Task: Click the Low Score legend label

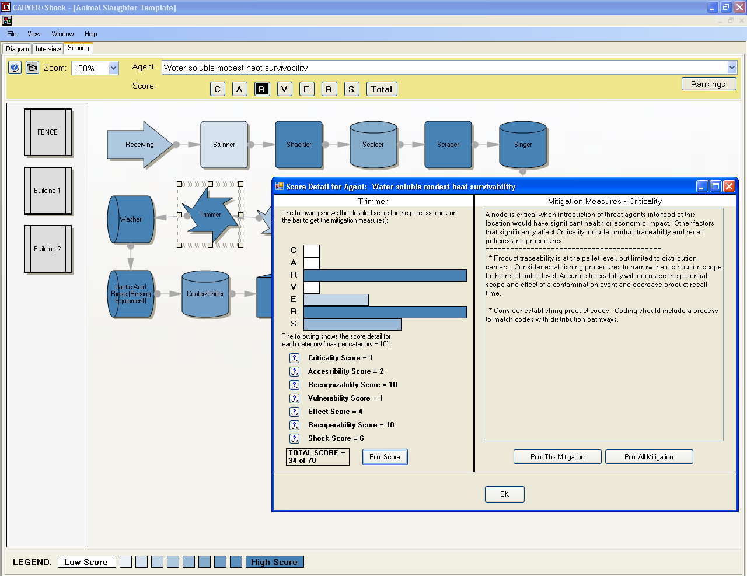Action: pos(86,562)
